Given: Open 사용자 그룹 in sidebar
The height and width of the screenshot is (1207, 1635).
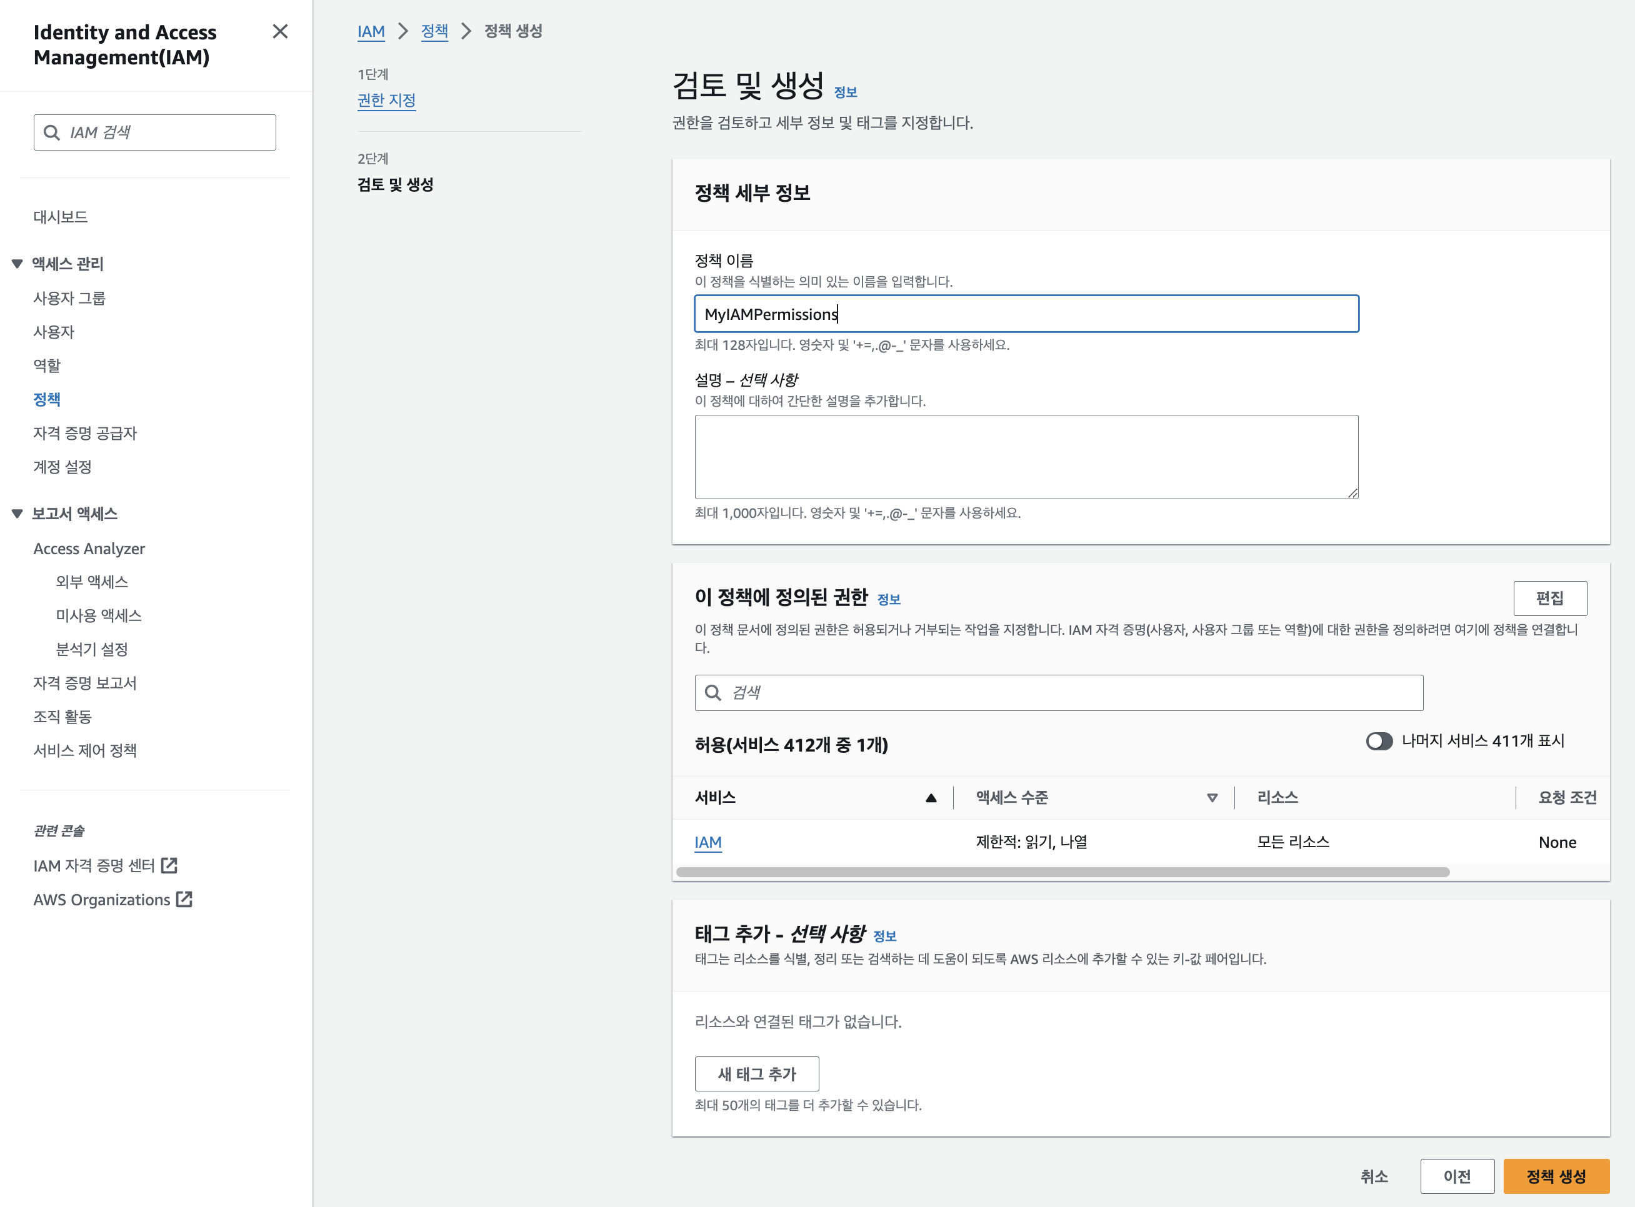Looking at the screenshot, I should pyautogui.click(x=69, y=298).
